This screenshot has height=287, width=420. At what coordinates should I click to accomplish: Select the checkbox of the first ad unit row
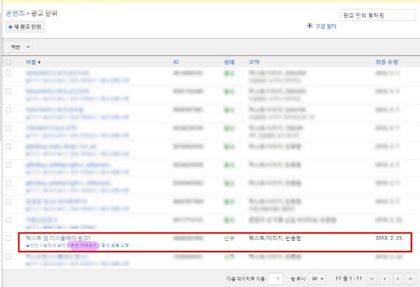coord(8,73)
